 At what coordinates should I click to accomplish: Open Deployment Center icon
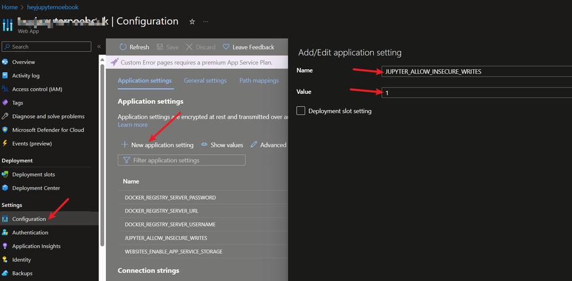click(x=5, y=188)
